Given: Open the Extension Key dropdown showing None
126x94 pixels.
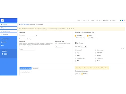Looking at the screenshot, I should [x=28, y=49].
